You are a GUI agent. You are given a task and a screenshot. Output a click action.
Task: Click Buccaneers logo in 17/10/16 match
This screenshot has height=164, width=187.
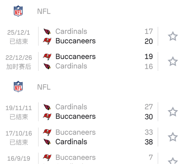[47, 132]
